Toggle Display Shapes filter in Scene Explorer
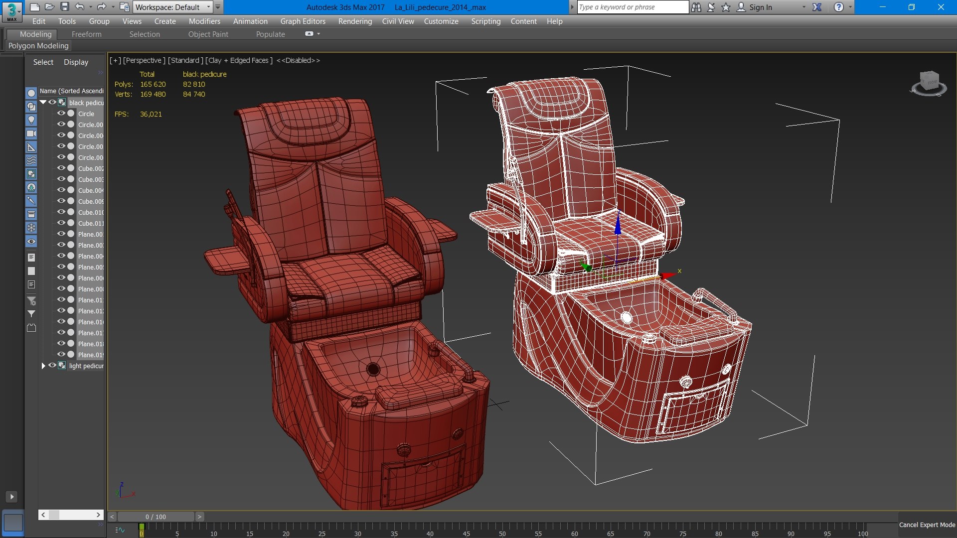The height and width of the screenshot is (538, 957). coord(31,107)
